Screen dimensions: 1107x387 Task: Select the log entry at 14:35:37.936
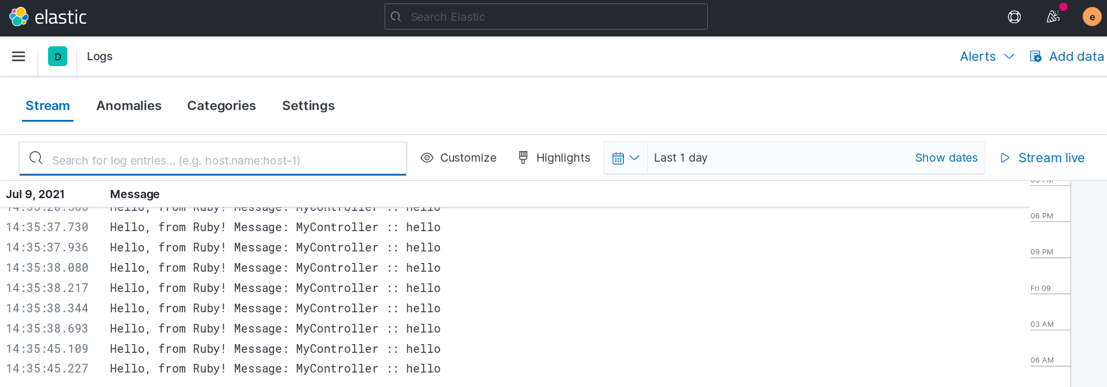(515, 247)
